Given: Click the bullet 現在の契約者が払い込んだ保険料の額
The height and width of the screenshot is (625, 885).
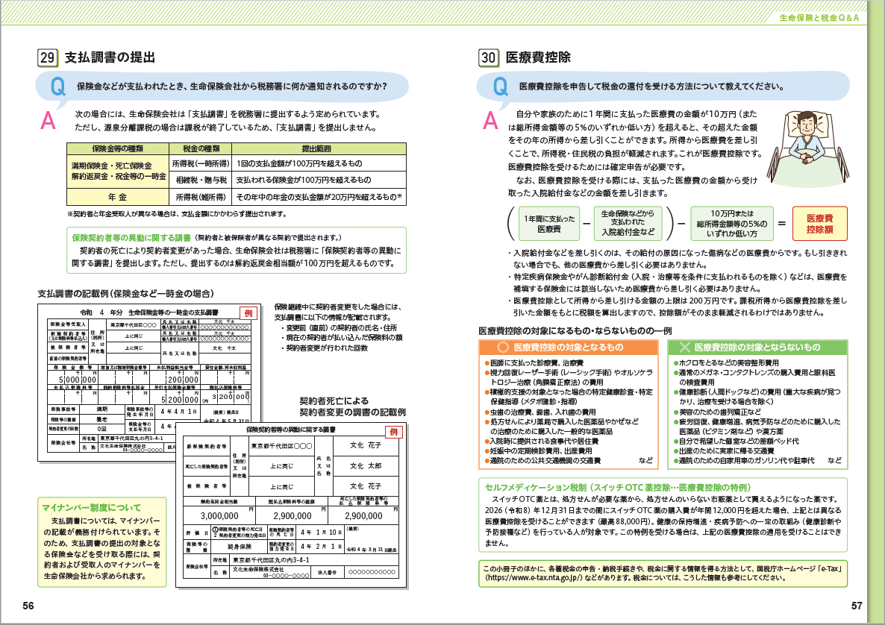Looking at the screenshot, I should 342,338.
